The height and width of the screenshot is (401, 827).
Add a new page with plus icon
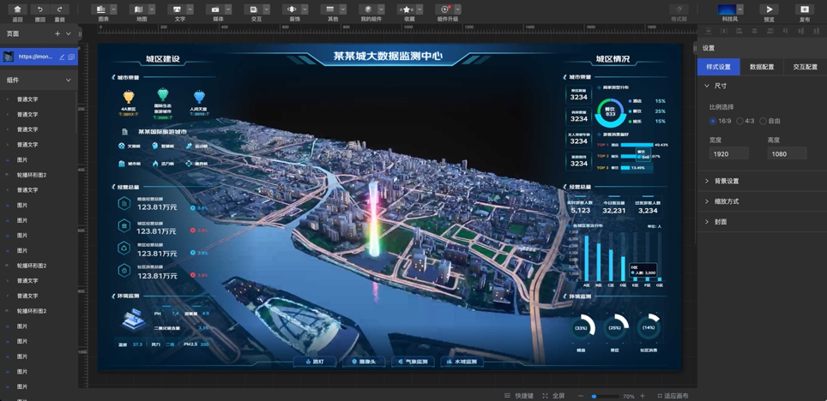coord(57,33)
